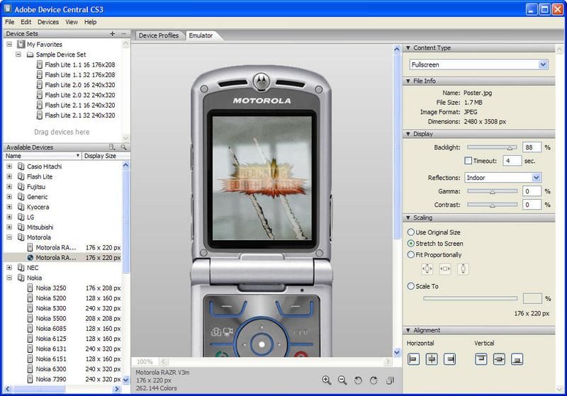The height and width of the screenshot is (396, 567).
Task: Click the Gamma percentage field
Action: click(532, 191)
